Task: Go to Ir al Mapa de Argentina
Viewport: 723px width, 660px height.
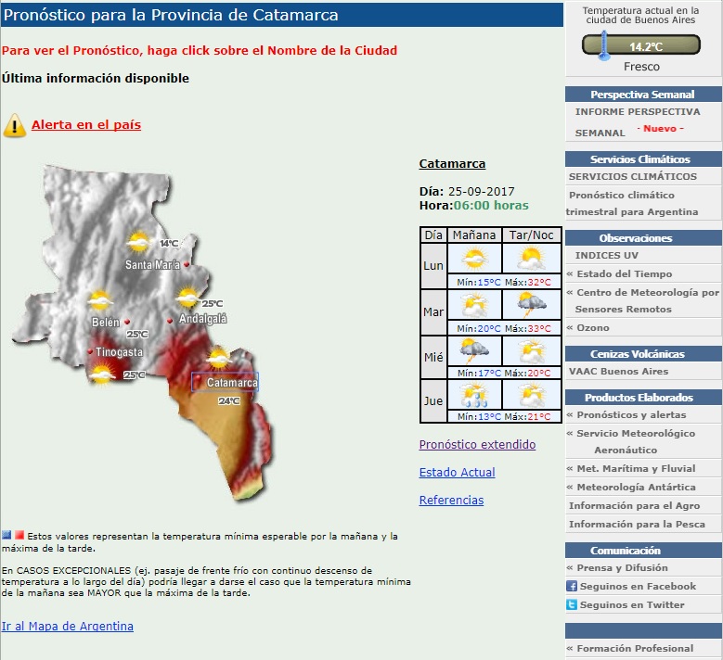Action: point(68,626)
